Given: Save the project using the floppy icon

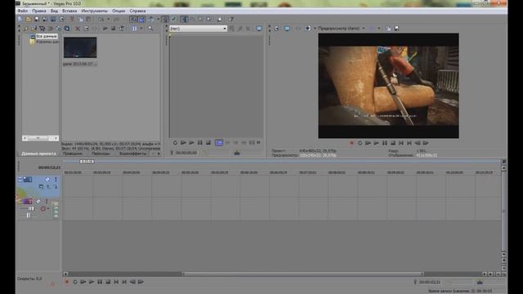Looking at the screenshot, I should click(37, 20).
